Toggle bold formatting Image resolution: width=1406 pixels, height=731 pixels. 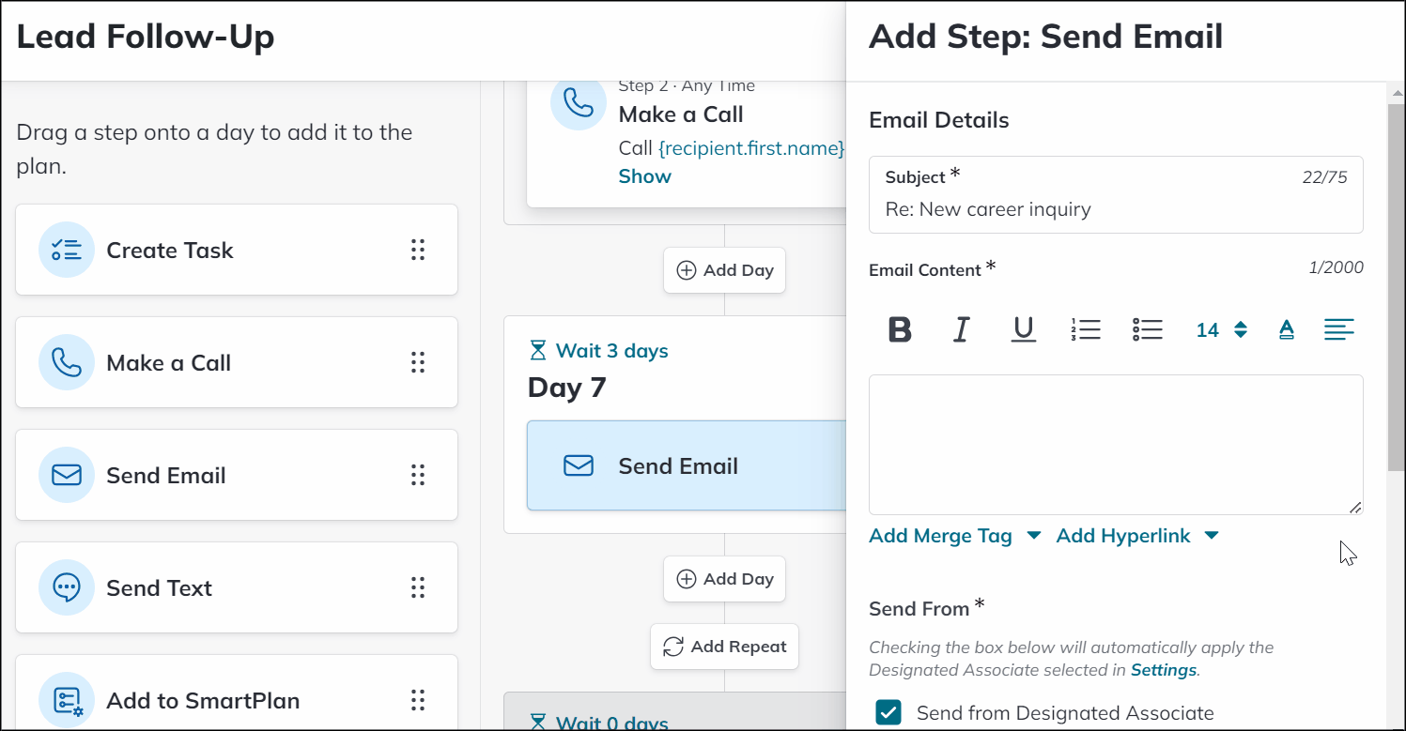coord(900,329)
